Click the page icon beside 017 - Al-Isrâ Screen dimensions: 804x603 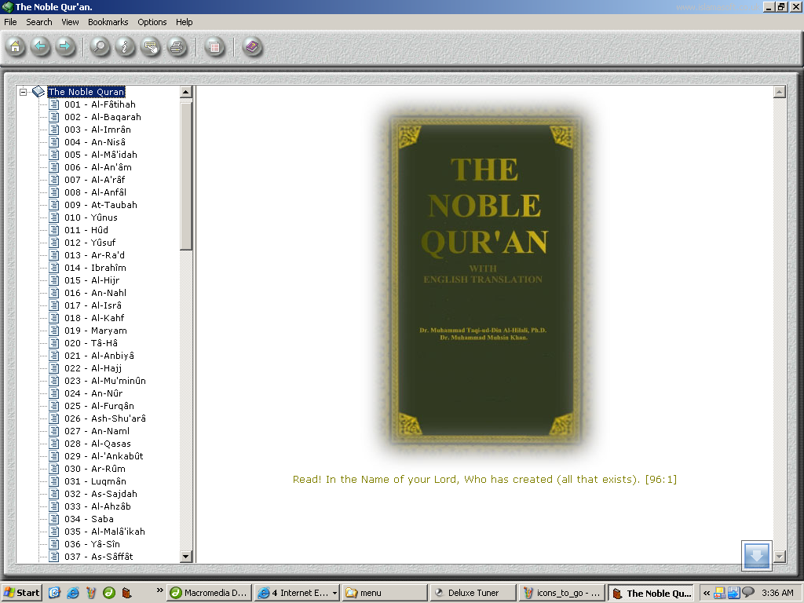pyautogui.click(x=54, y=305)
